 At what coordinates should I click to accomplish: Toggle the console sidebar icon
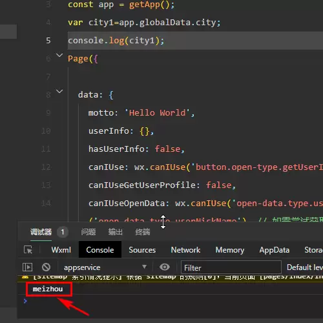(x=27, y=267)
